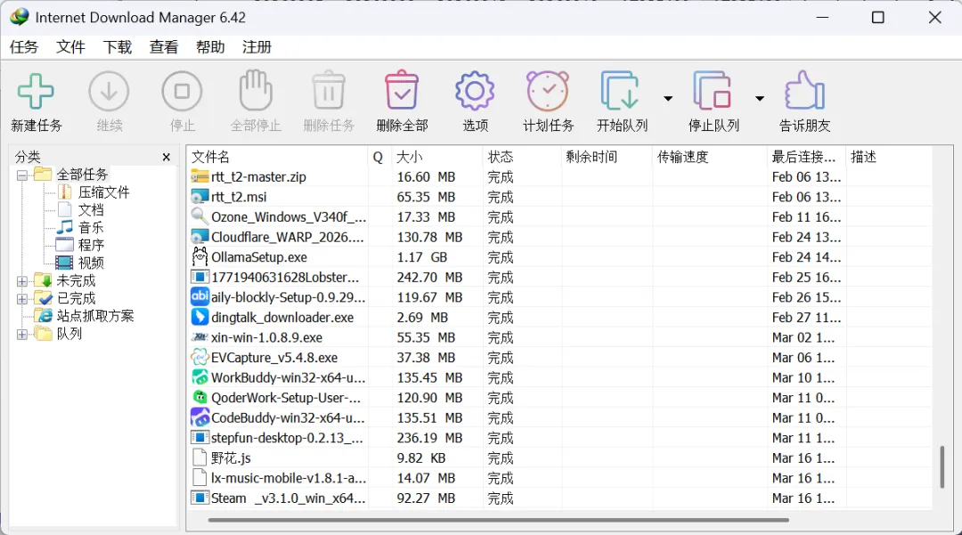Close the 分类 categories panel
The height and width of the screenshot is (535, 962).
(167, 158)
